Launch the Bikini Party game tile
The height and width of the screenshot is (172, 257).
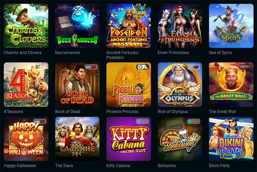231,139
